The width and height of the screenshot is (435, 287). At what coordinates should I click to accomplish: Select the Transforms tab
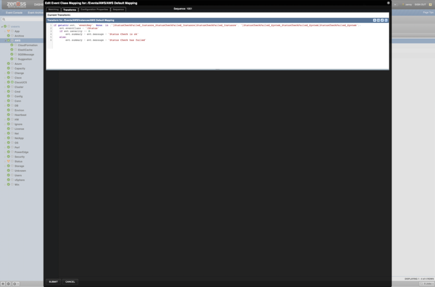[x=70, y=9]
